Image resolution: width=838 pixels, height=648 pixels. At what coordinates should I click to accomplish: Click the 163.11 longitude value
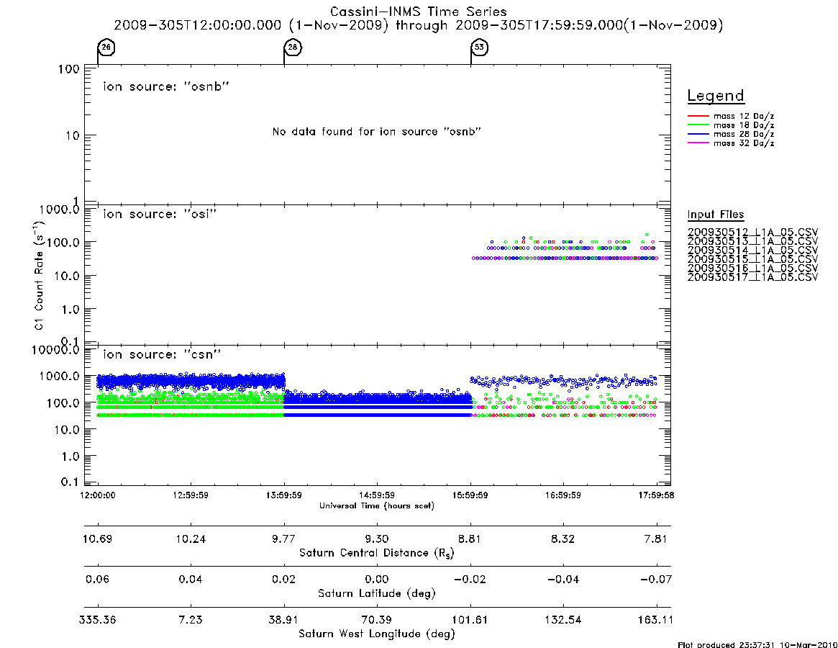coord(656,620)
